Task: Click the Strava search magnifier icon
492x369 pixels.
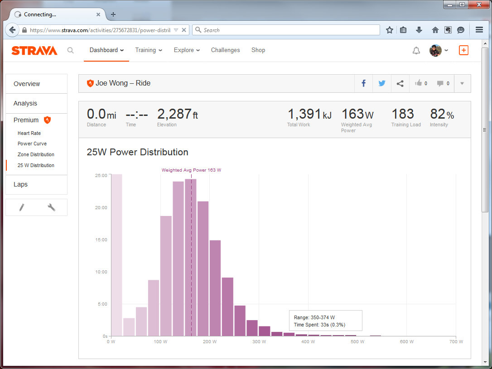Action: point(70,50)
